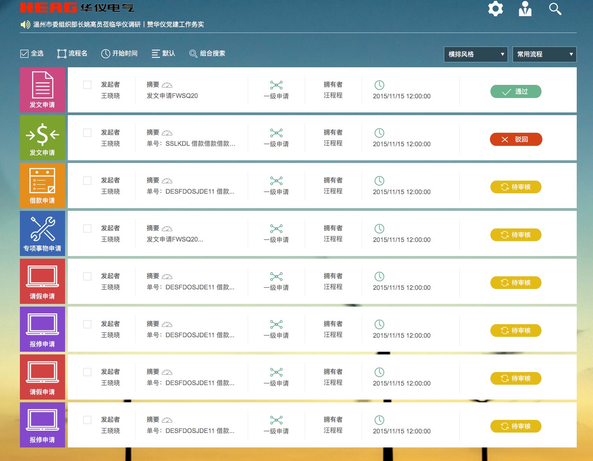This screenshot has height=461, width=593.
Task: Open settings via the gear icon
Action: (495, 9)
